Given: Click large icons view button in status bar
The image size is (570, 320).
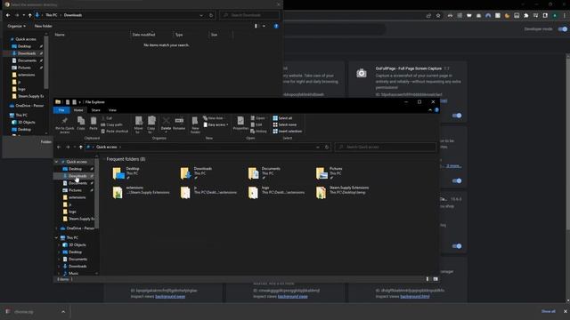Looking at the screenshot, I should pos(436,279).
